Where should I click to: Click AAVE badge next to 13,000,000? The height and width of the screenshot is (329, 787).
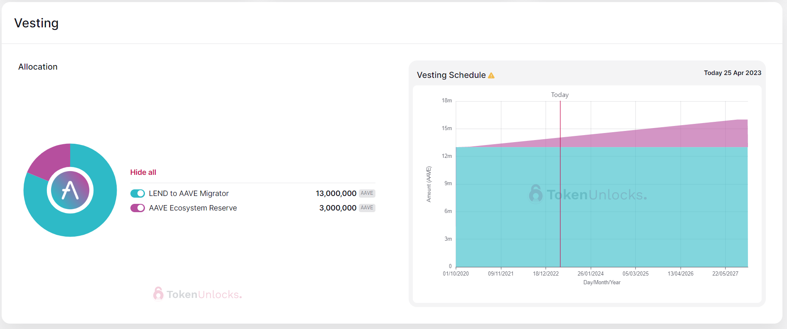click(367, 193)
